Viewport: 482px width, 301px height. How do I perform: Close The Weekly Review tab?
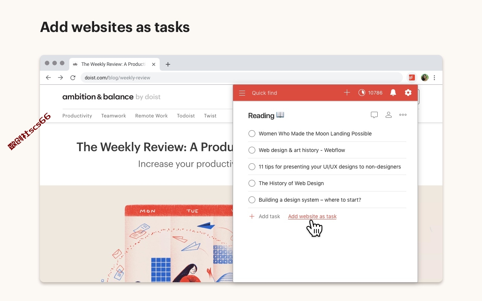[154, 64]
